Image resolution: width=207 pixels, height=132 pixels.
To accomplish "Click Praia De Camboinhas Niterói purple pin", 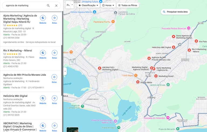I will pos(115,121).
